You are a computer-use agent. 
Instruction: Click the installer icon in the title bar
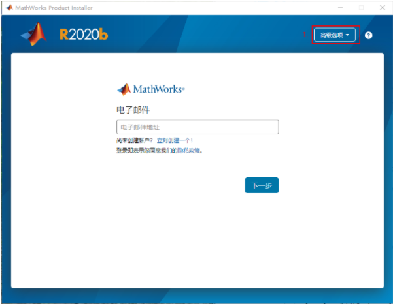(x=9, y=8)
